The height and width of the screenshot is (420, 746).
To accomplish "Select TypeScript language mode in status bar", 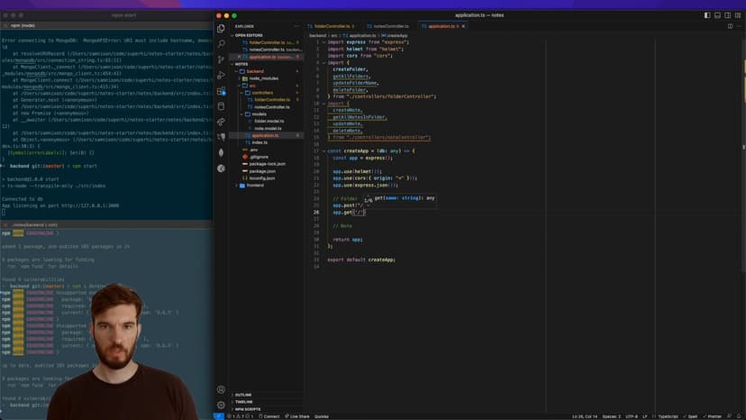I will (666, 416).
